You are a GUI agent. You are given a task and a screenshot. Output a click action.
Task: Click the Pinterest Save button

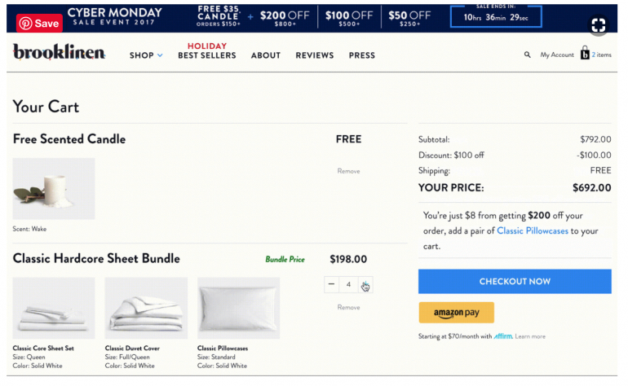(x=38, y=24)
